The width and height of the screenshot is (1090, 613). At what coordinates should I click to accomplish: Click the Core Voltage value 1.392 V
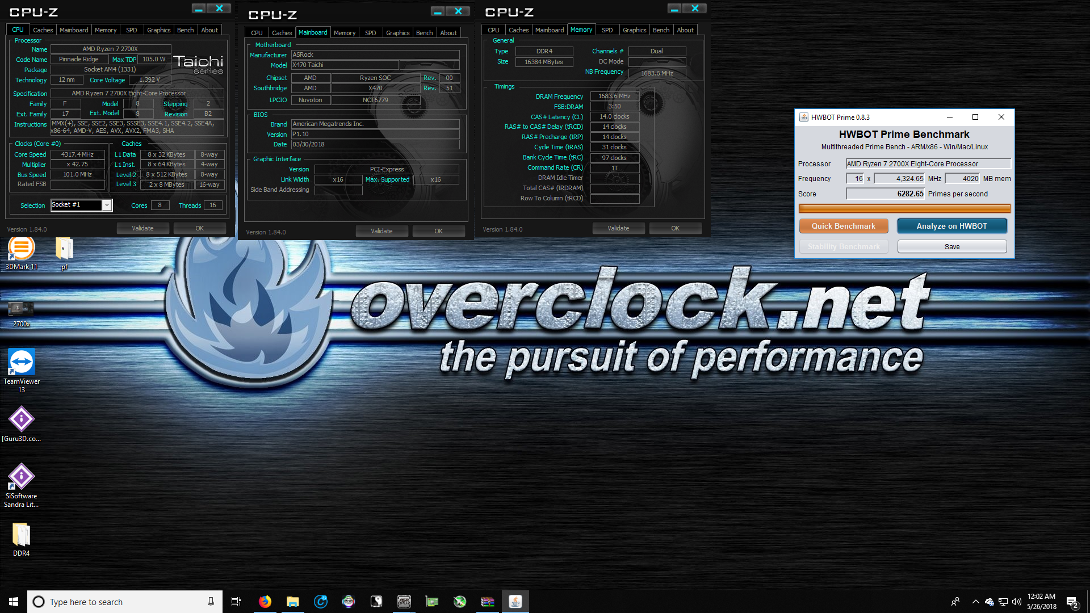point(149,79)
